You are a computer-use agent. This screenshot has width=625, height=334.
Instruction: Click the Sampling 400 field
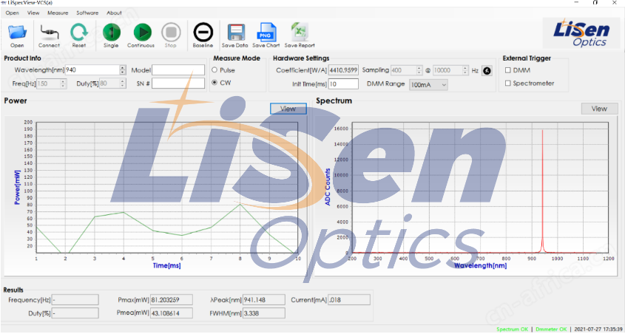click(x=403, y=70)
